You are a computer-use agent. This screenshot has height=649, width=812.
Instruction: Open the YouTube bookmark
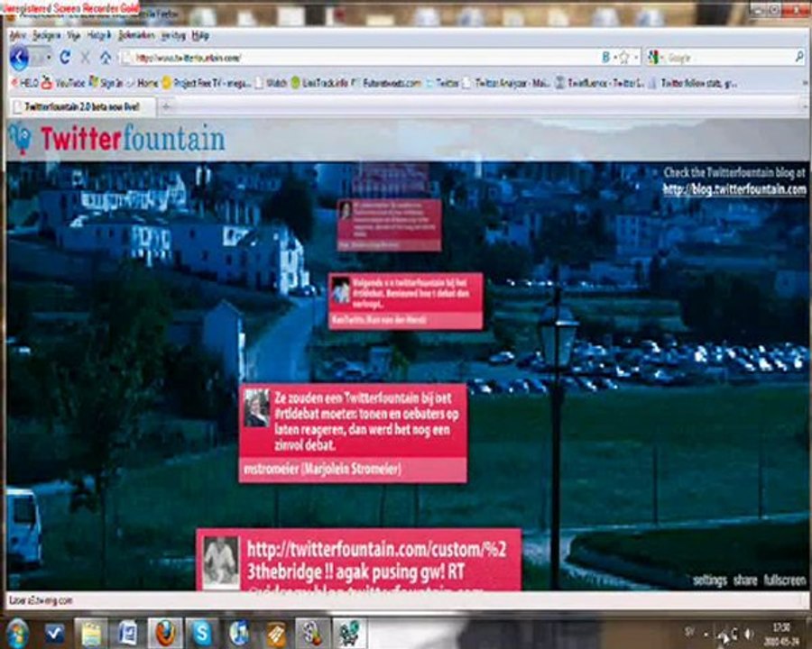click(x=64, y=83)
